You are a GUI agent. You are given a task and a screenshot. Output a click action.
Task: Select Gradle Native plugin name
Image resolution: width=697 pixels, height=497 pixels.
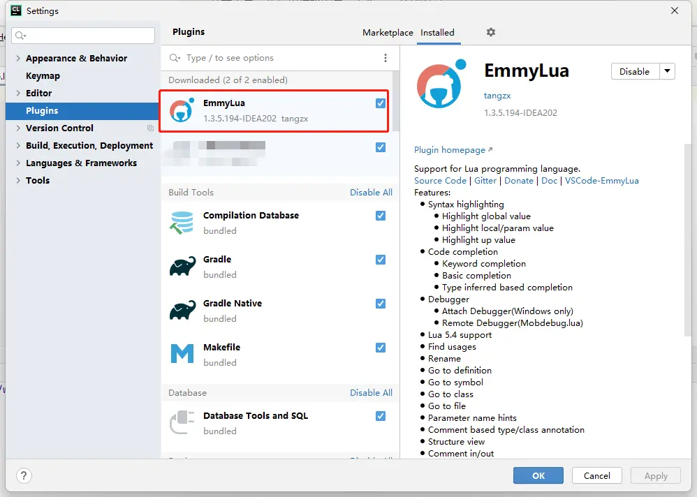[x=232, y=304]
